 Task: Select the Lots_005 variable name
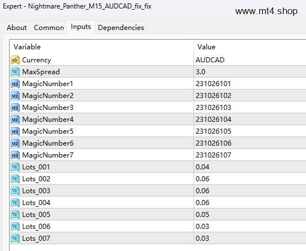click(36, 215)
